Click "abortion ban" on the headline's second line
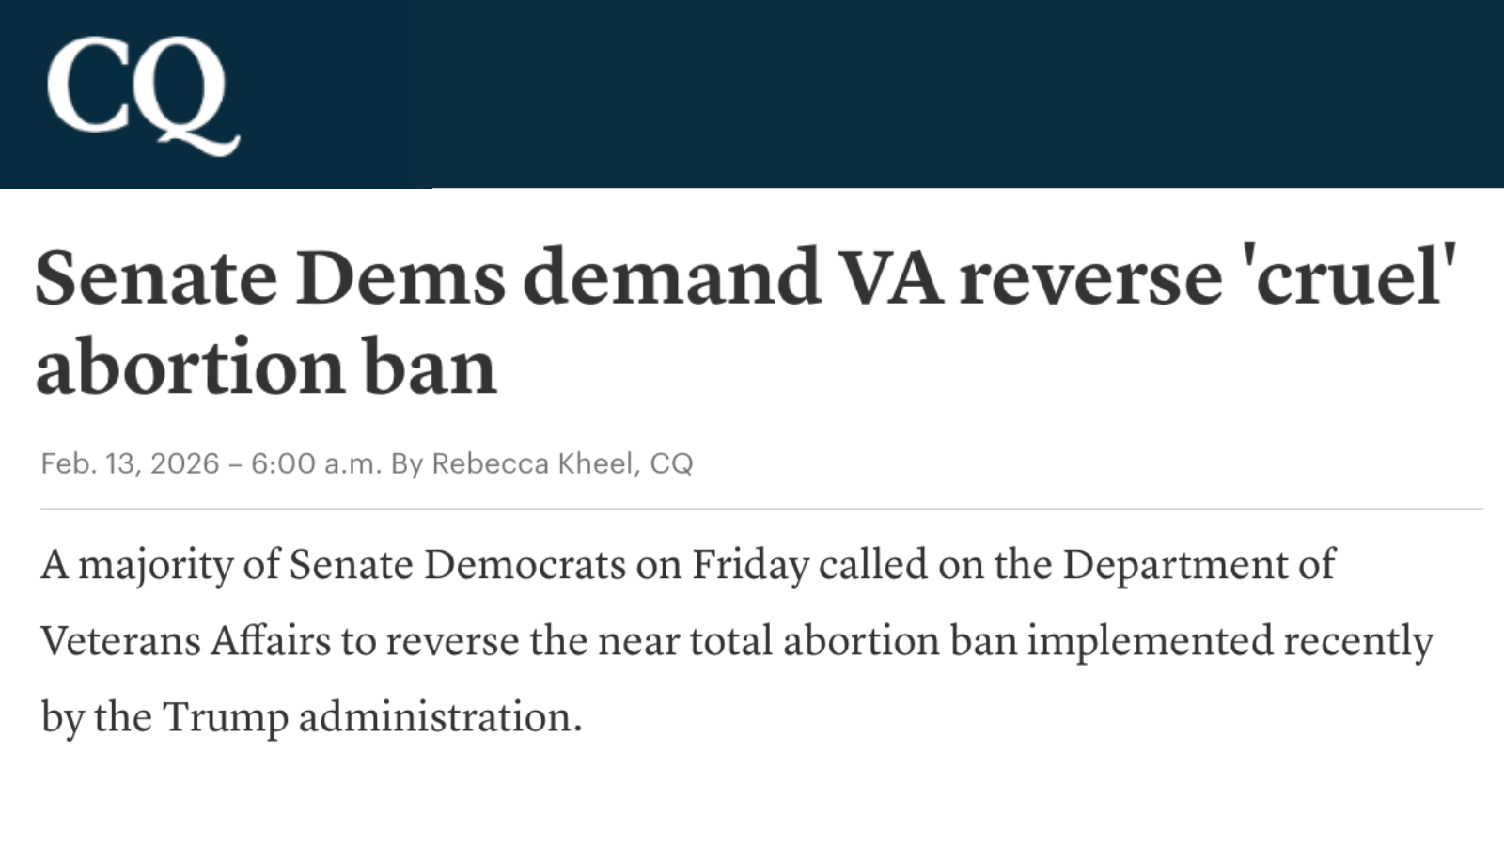This screenshot has width=1504, height=846. 266,367
